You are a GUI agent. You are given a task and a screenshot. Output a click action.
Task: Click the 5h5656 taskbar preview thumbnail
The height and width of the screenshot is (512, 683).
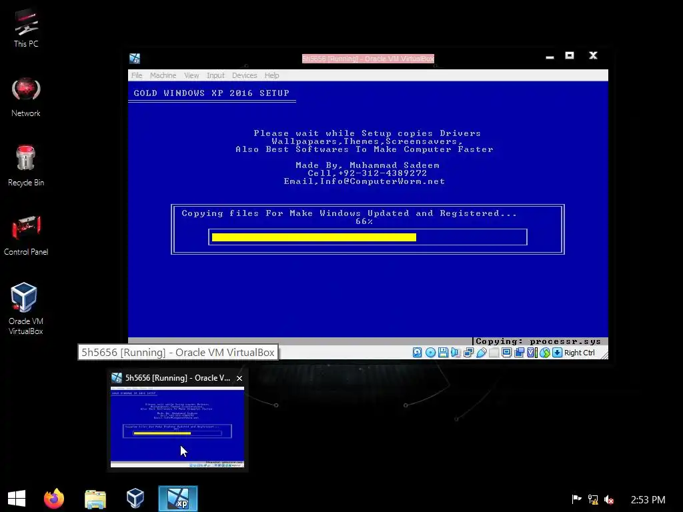click(x=177, y=427)
